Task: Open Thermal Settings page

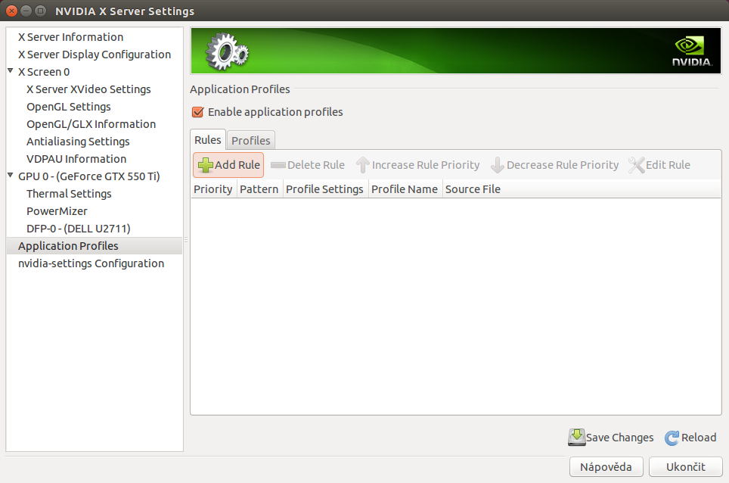Action: click(x=95, y=194)
